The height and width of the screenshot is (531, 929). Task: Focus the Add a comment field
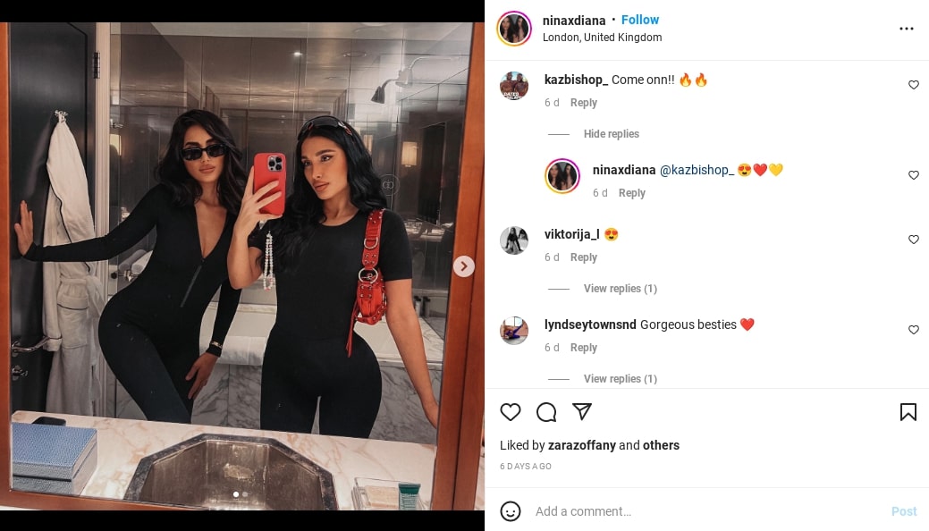tap(708, 510)
